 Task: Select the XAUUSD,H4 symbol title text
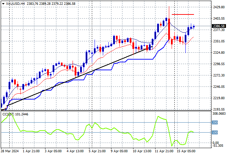[15, 4]
